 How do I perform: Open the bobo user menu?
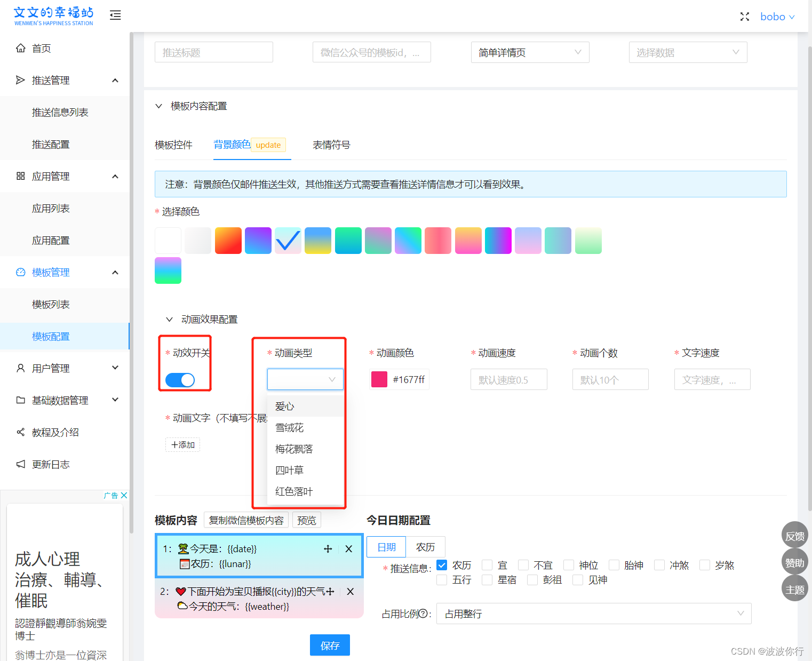coord(777,17)
